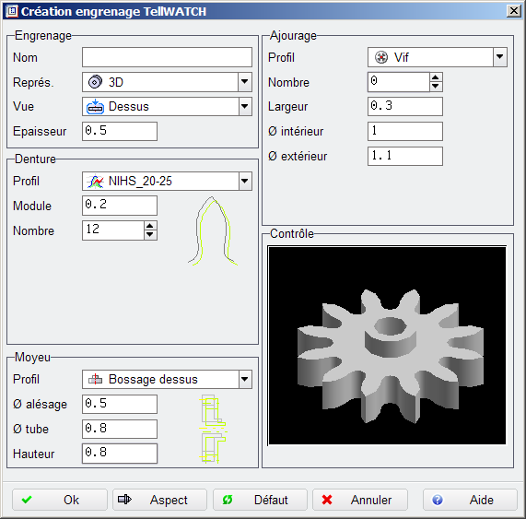This screenshot has width=526, height=519.
Task: Click the Ø alésage input field
Action: pos(120,404)
